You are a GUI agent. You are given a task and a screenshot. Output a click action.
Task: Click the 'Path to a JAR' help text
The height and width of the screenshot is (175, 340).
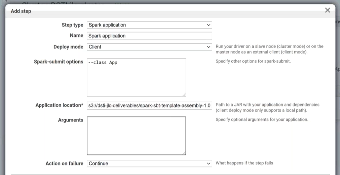click(267, 107)
